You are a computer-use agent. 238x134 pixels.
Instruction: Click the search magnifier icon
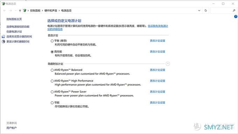[x=234, y=10]
